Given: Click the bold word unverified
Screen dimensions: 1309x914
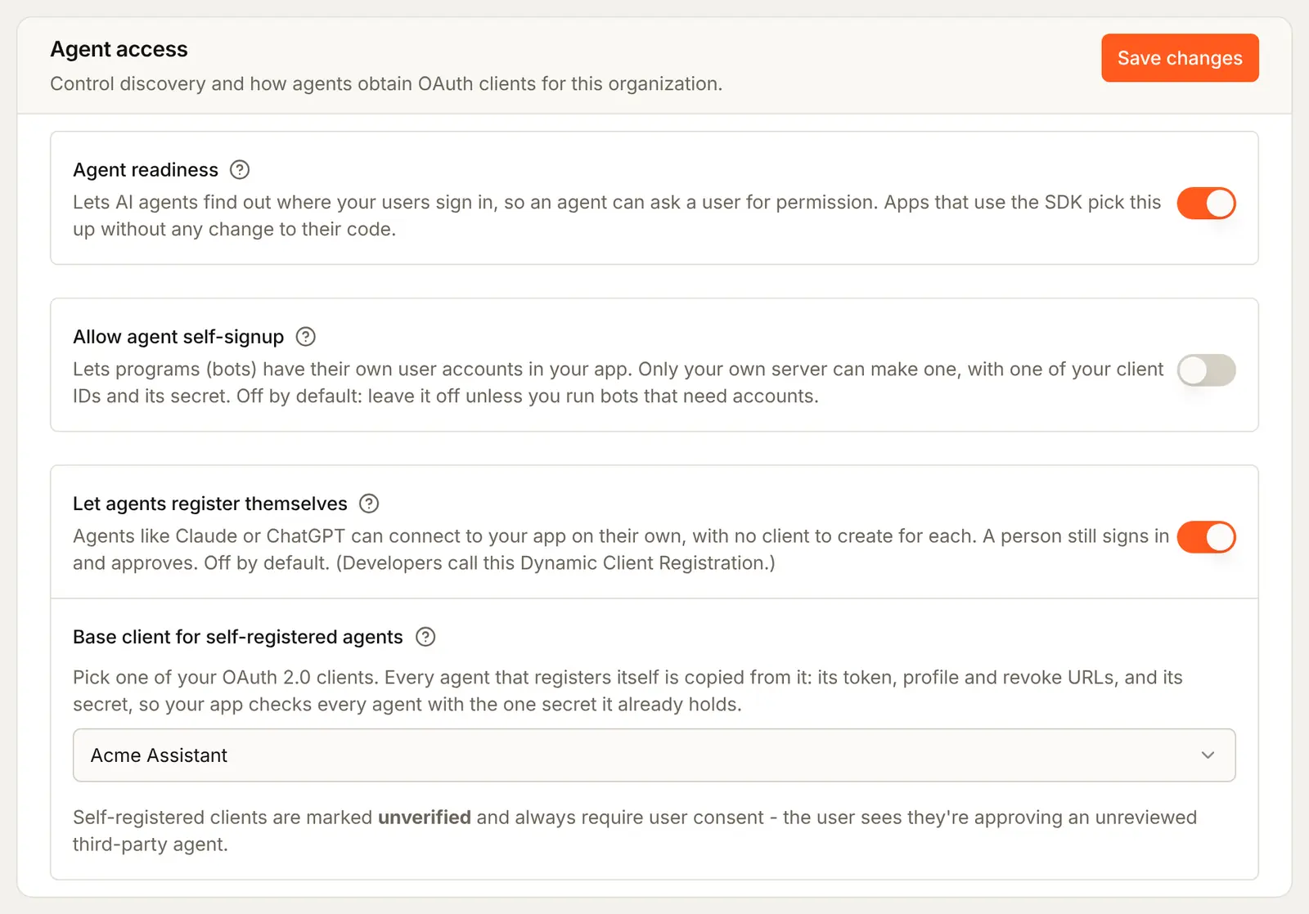Looking at the screenshot, I should click(425, 818).
